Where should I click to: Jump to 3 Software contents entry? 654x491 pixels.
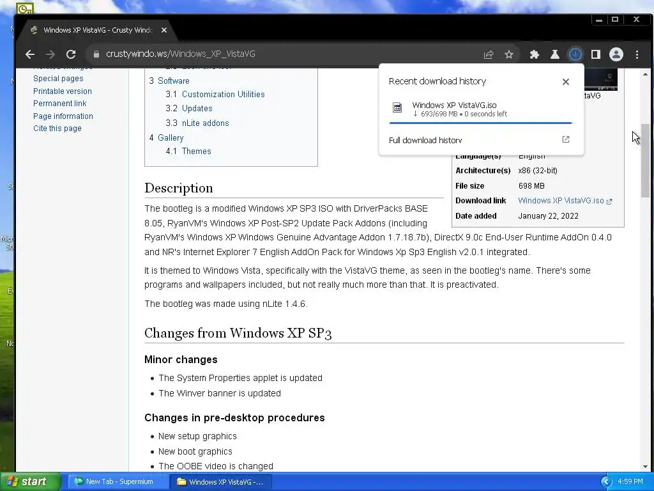point(169,81)
